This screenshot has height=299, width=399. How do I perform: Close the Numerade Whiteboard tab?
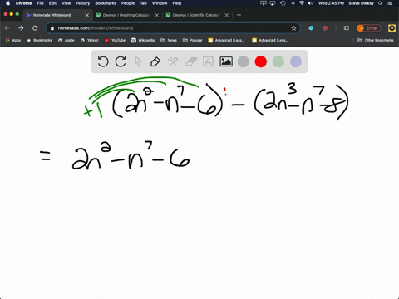click(x=87, y=15)
